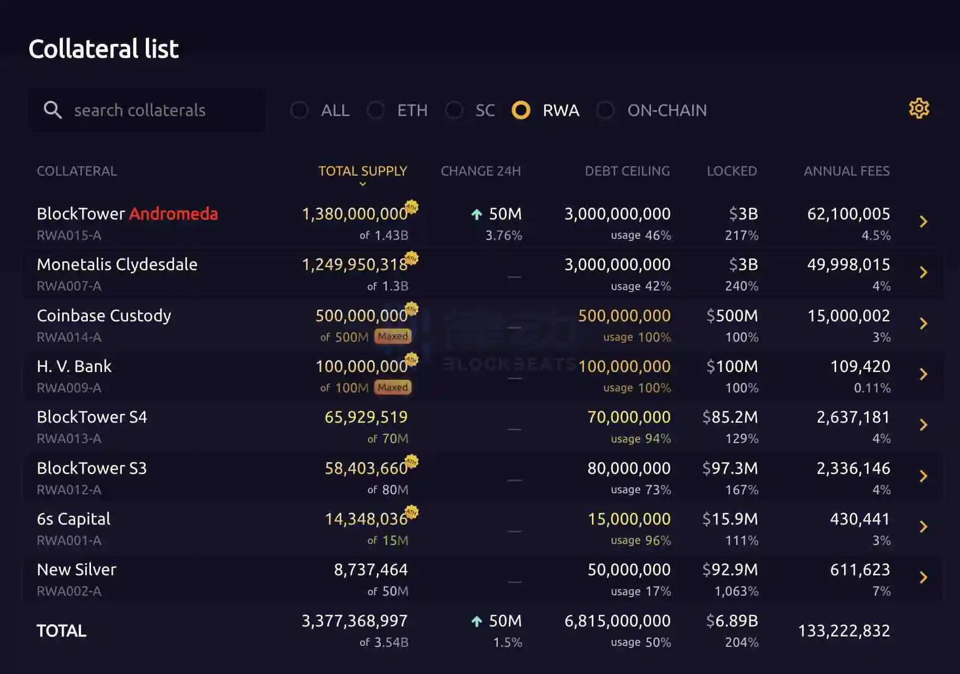Viewport: 960px width, 674px height.
Task: Expand the New Silver row chevron
Action: click(923, 577)
